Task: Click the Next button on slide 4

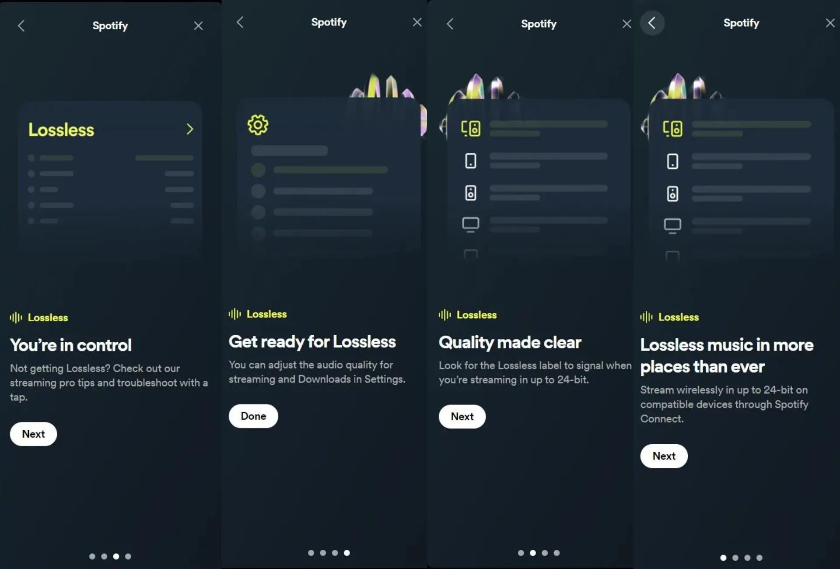Action: [664, 455]
